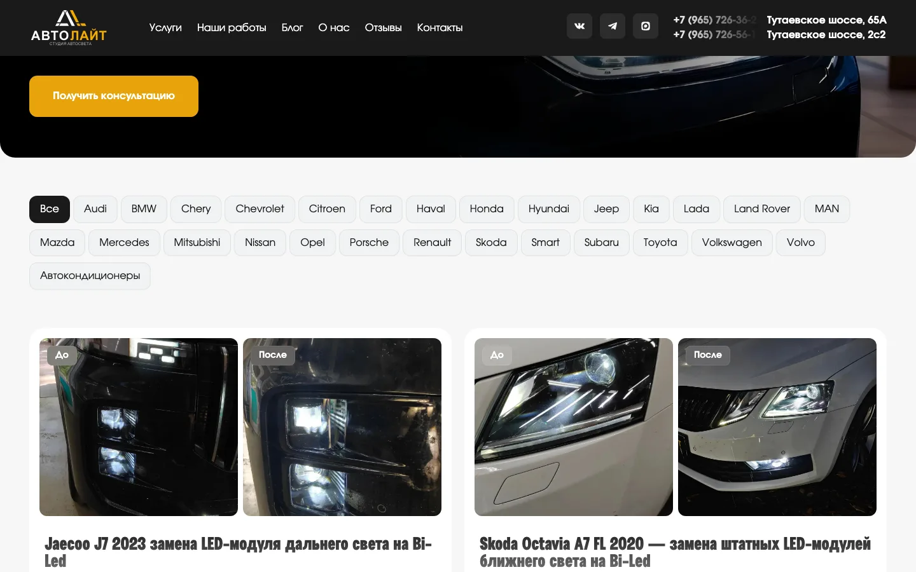The image size is (916, 572).
Task: Filter works by Mitsubishi
Action: click(x=197, y=243)
